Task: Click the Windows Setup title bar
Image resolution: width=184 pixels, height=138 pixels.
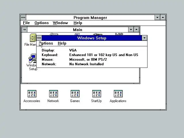Action: click(92, 38)
